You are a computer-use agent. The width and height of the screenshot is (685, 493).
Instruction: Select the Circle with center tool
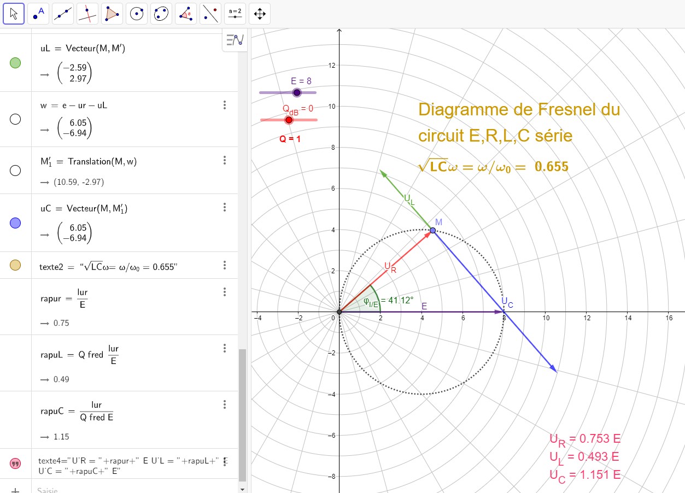pyautogui.click(x=137, y=14)
